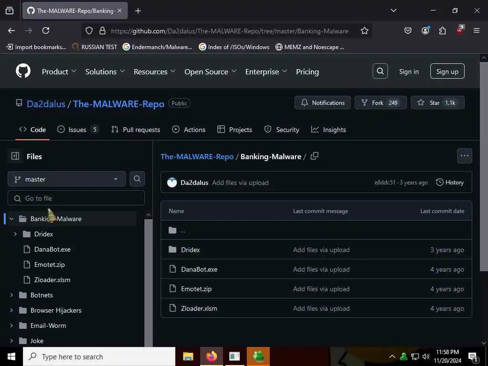Screen dimensions: 488x366
Task: Switch to the Actions tab
Action: [x=189, y=130]
